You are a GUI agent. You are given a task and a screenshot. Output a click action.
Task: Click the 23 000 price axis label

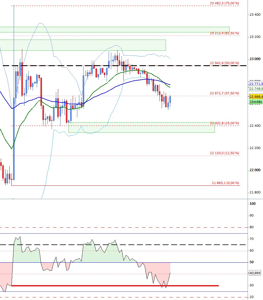click(255, 59)
